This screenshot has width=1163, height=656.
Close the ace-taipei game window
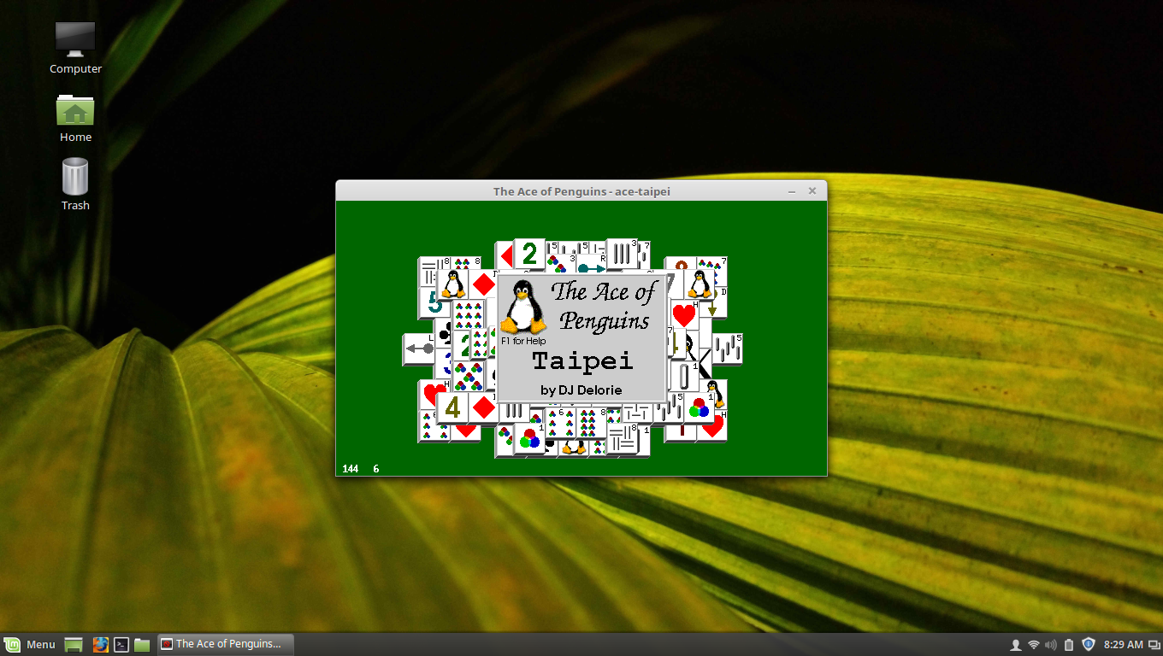tap(812, 191)
